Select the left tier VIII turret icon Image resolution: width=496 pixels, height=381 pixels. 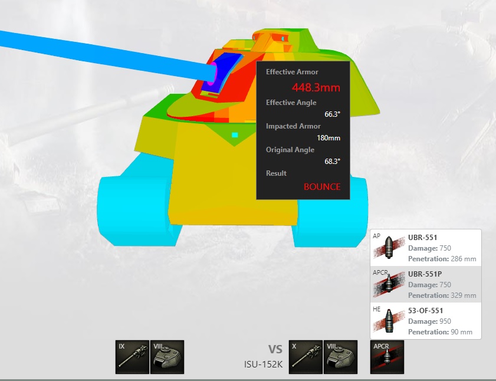167,357
